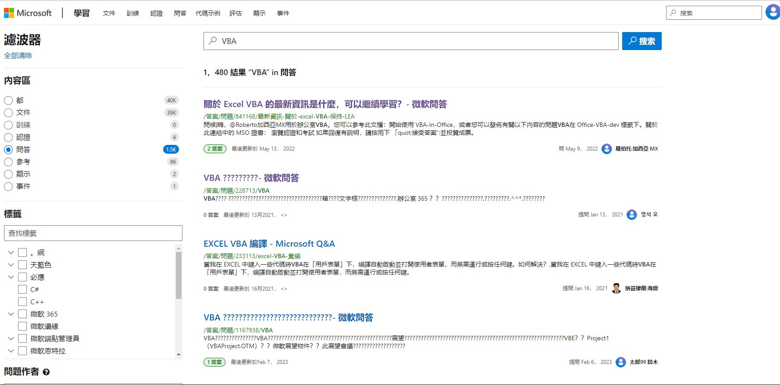Open the 學習 nav item
Viewport: 780px width, 385px height.
pos(82,13)
